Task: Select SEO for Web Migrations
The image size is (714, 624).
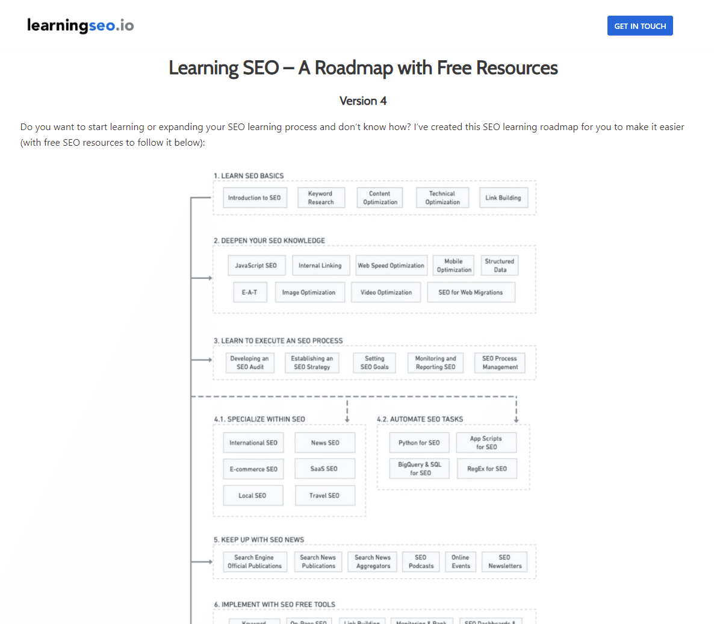Action: [x=471, y=292]
